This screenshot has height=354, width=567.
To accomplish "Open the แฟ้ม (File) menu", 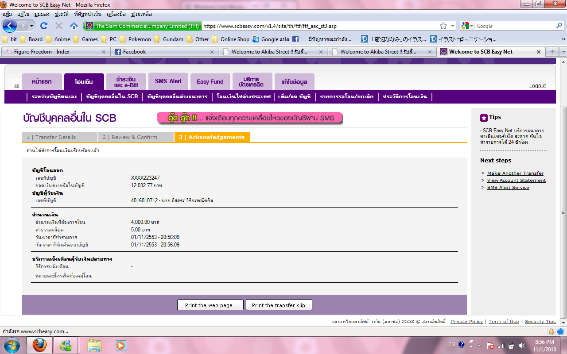I will [8, 14].
